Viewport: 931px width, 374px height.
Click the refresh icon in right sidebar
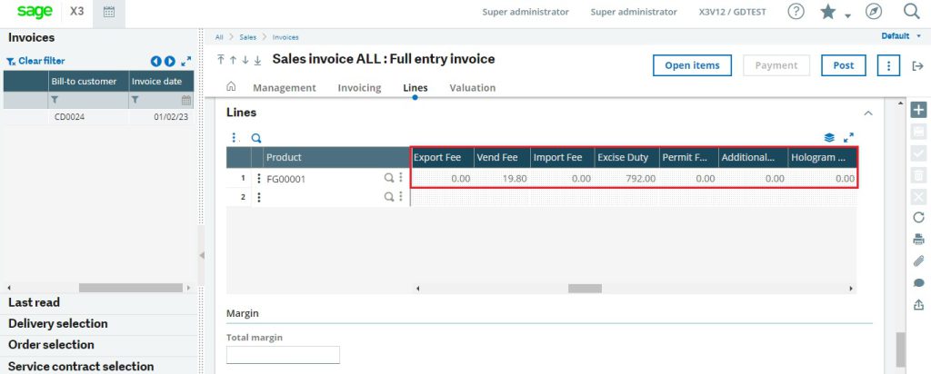click(918, 218)
